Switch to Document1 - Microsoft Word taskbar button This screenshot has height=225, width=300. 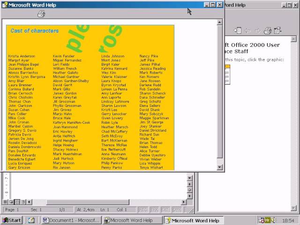(x=71, y=220)
